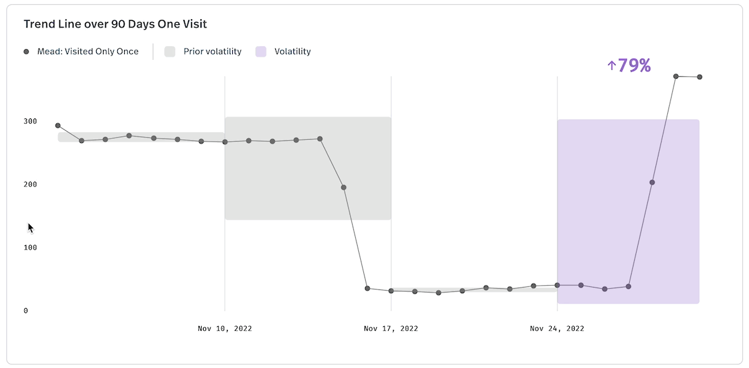Select the highest data point at far right
Screen dimensions: 749x368
coord(676,76)
